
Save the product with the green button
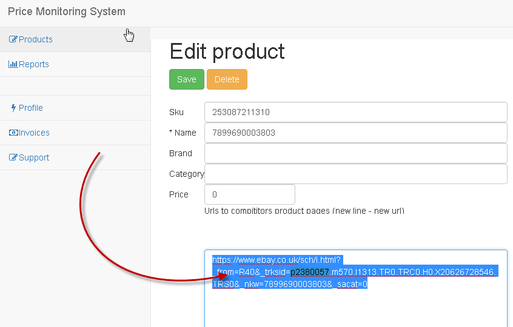pyautogui.click(x=187, y=79)
